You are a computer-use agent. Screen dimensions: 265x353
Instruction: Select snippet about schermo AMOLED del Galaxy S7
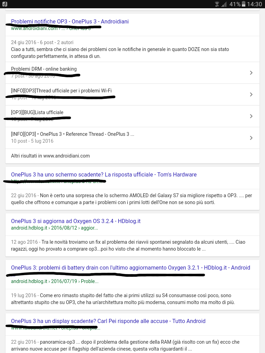pos(131,199)
